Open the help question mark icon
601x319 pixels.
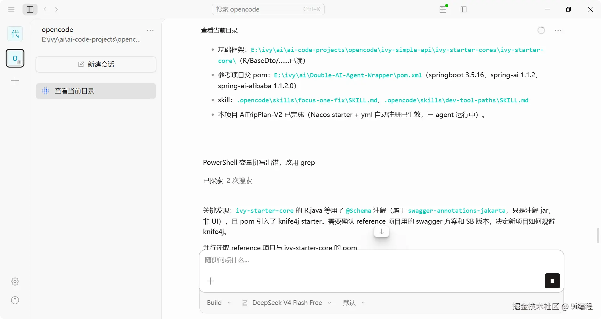(15, 300)
